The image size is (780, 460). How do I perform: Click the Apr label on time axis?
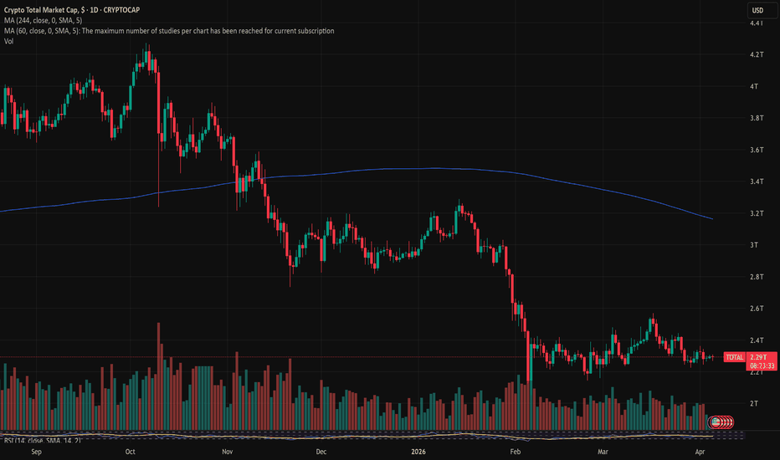click(x=700, y=451)
